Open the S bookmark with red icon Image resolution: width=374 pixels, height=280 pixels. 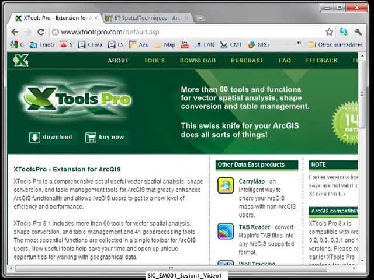point(67,44)
